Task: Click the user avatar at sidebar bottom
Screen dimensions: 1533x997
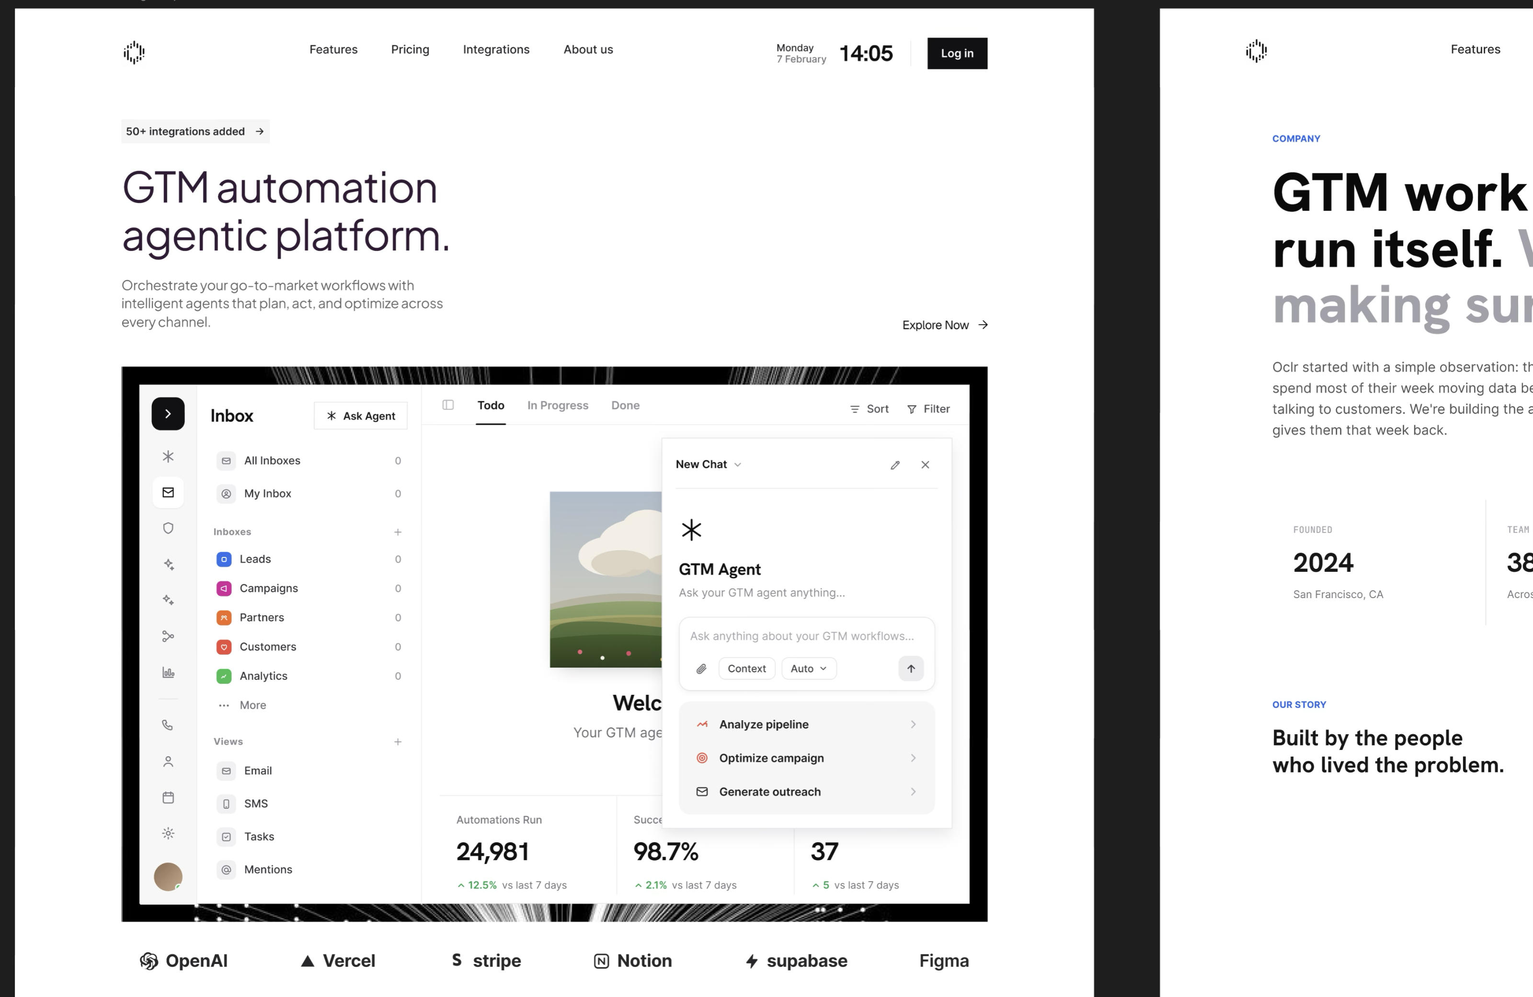Action: (x=168, y=876)
